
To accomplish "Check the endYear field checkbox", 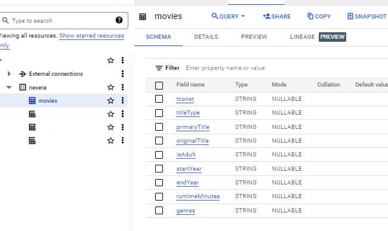I will (x=159, y=183).
